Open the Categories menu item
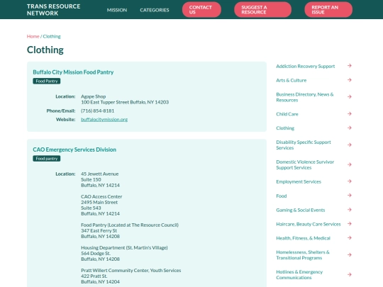Screen dimensions: 383x287 coord(155,10)
